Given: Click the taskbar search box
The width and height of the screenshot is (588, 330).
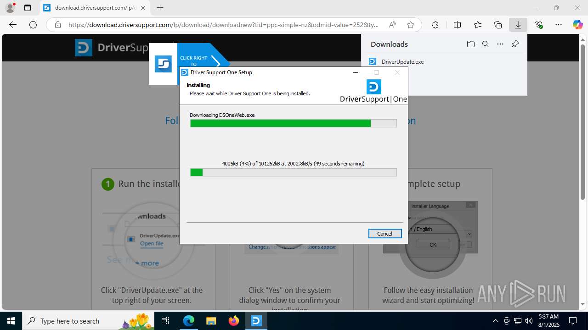Looking at the screenshot, I should click(89, 321).
